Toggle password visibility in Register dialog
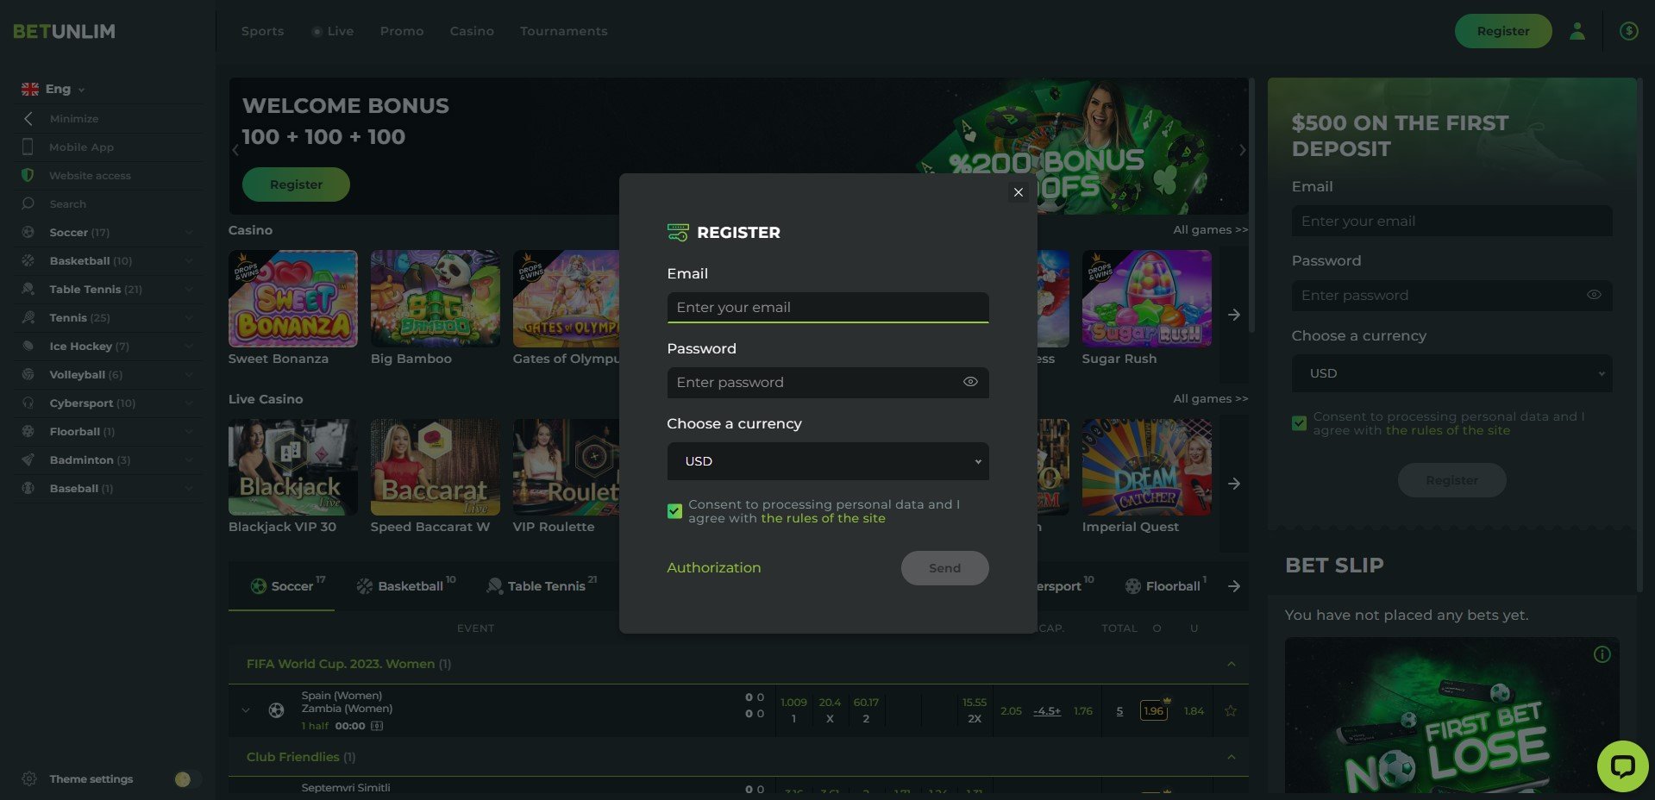The height and width of the screenshot is (800, 1655). (x=970, y=382)
